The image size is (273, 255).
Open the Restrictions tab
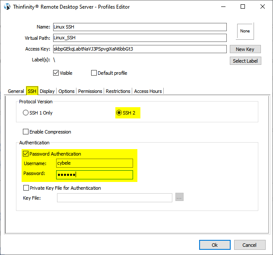pyautogui.click(x=118, y=91)
